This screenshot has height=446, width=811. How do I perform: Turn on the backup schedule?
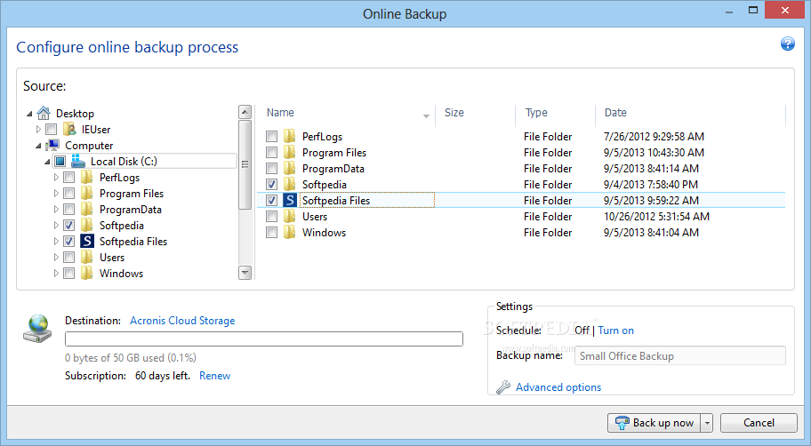pyautogui.click(x=615, y=331)
